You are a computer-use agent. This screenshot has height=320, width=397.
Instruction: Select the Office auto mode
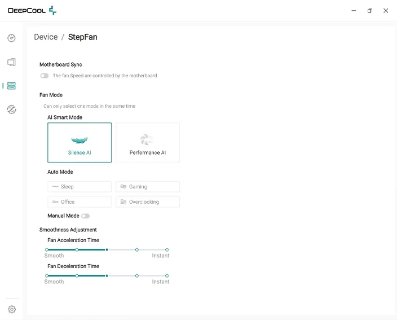click(x=80, y=202)
